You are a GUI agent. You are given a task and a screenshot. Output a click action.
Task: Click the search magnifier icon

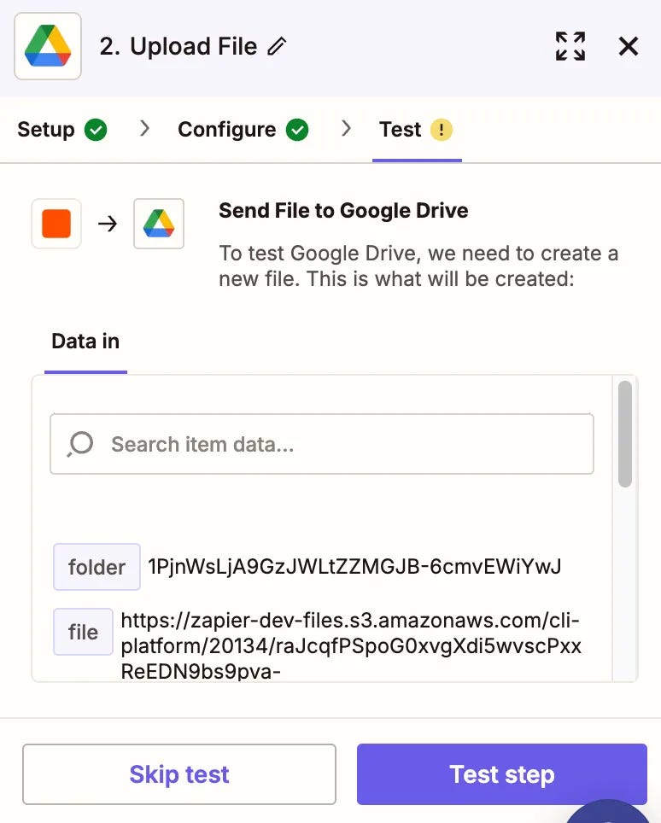(x=80, y=444)
